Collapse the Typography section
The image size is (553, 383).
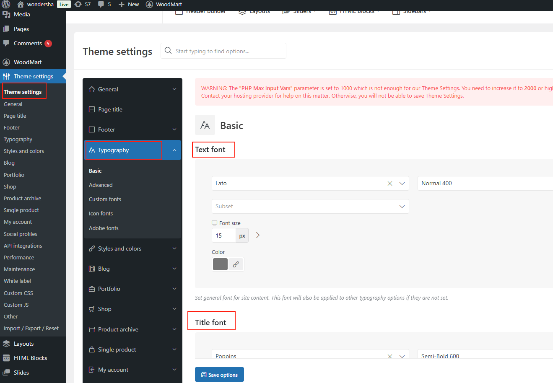coord(174,150)
